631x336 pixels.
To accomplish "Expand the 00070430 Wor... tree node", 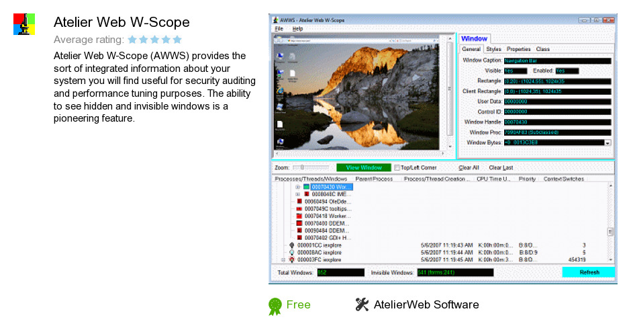I will pos(298,187).
